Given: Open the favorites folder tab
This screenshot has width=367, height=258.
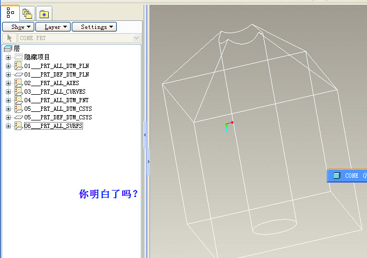Looking at the screenshot, I should (44, 13).
